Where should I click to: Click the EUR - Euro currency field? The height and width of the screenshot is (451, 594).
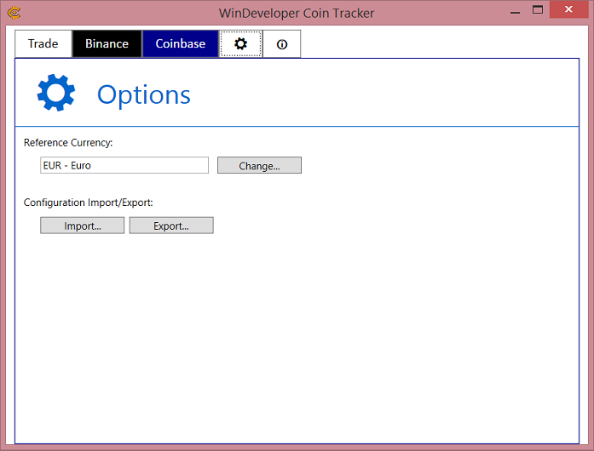[124, 165]
